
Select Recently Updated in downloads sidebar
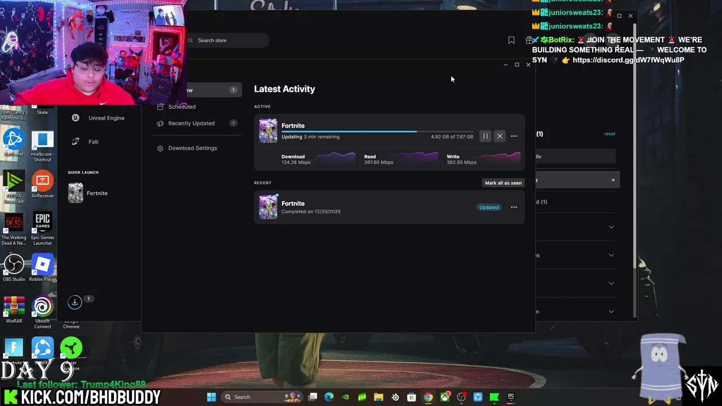click(x=191, y=123)
